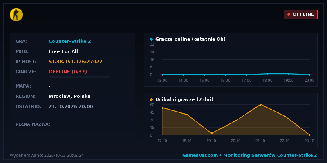327x163 pixels.
Task: Click the red OFFLINE status badge
Action: tap(300, 14)
